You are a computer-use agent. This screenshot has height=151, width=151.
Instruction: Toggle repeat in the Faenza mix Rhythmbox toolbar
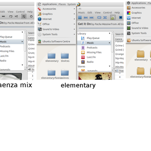coord(11,16)
